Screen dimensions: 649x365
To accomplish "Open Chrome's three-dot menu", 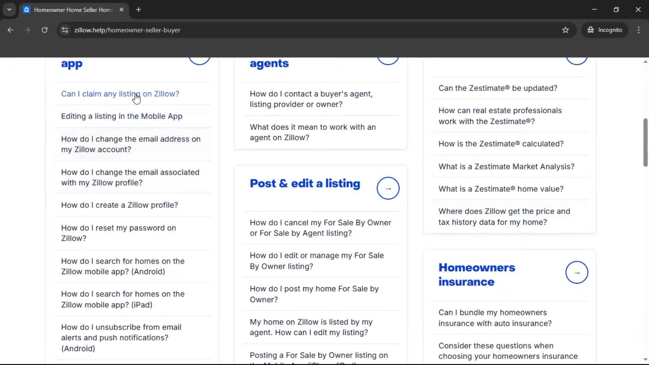I will (639, 30).
